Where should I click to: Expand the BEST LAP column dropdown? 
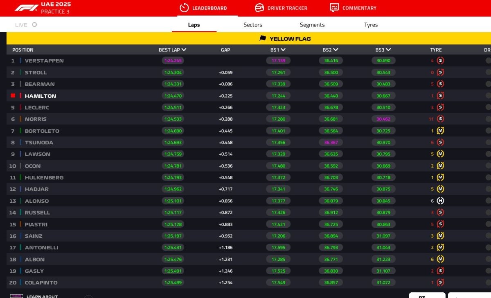pos(184,49)
